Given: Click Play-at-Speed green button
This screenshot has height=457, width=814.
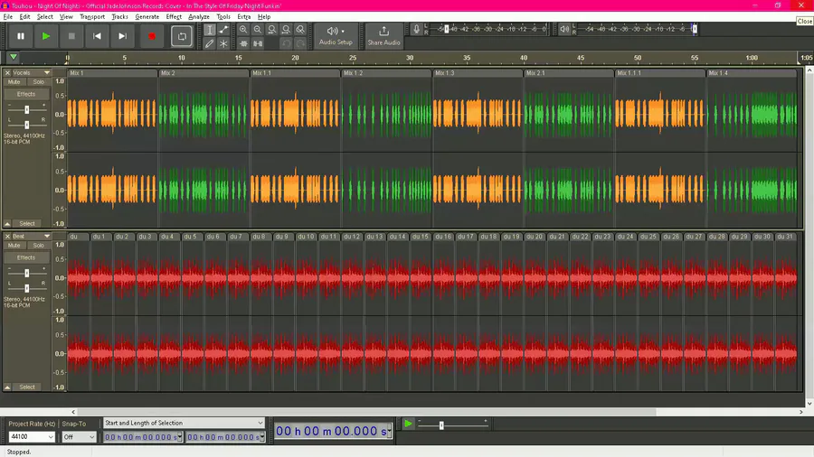Looking at the screenshot, I should (409, 424).
